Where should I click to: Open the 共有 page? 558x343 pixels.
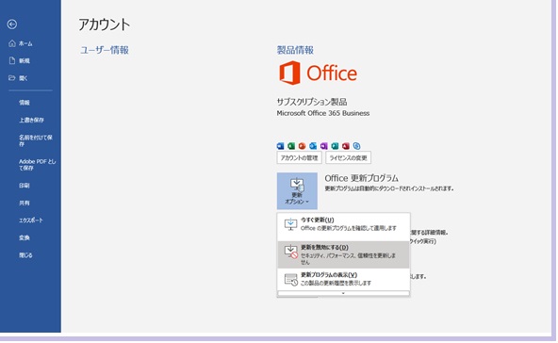25,203
